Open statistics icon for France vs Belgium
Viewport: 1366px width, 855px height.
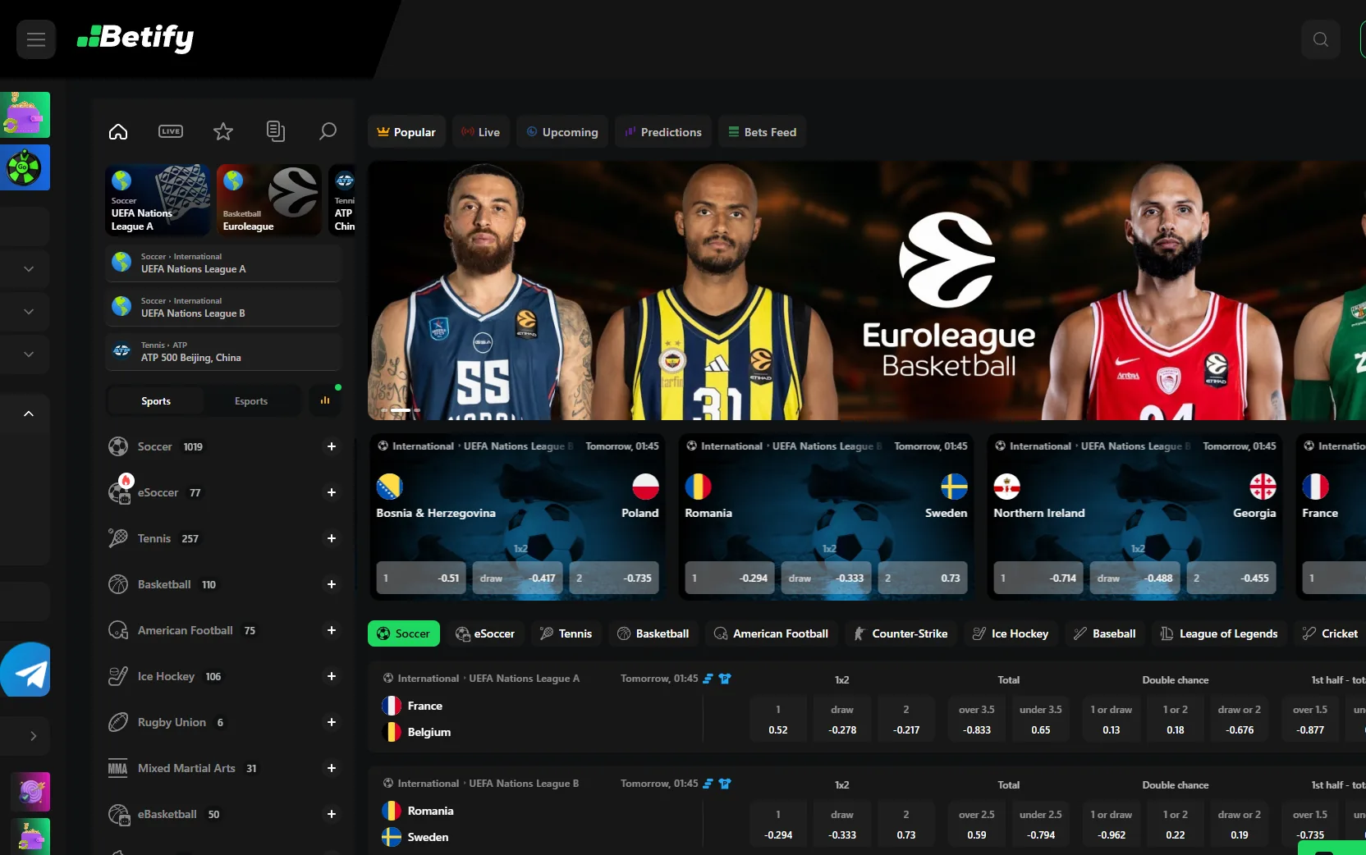pos(708,679)
